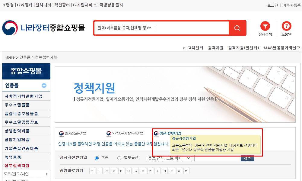Viewport: 302px width, 181px height.
Task: Collapse 인증몰 section with minus icon
Action: click(44, 86)
